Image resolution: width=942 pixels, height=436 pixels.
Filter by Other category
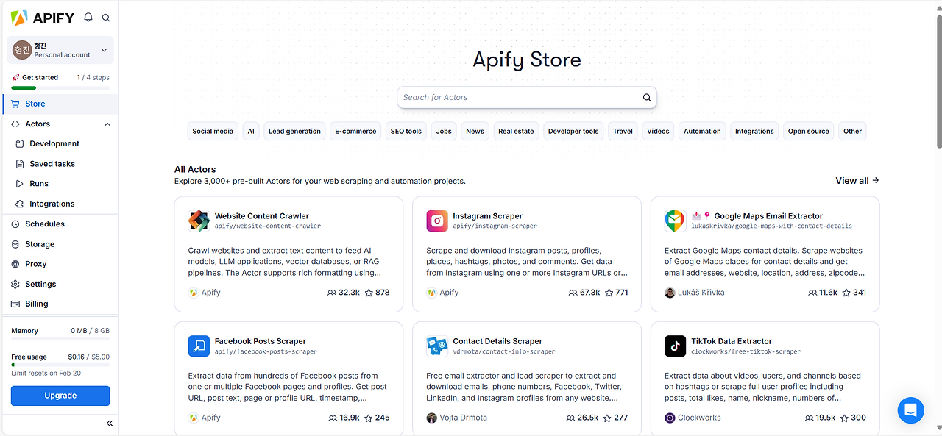point(853,132)
